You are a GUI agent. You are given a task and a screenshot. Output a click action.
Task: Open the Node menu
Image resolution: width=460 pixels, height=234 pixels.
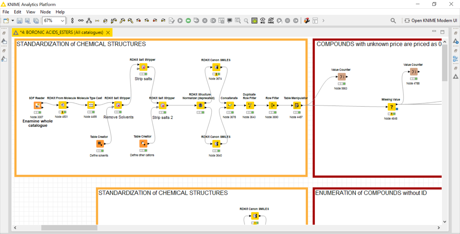coord(45,12)
